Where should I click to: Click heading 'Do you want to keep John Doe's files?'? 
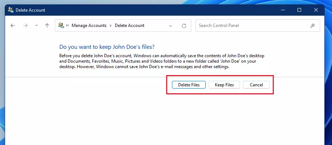pyautogui.click(x=107, y=47)
